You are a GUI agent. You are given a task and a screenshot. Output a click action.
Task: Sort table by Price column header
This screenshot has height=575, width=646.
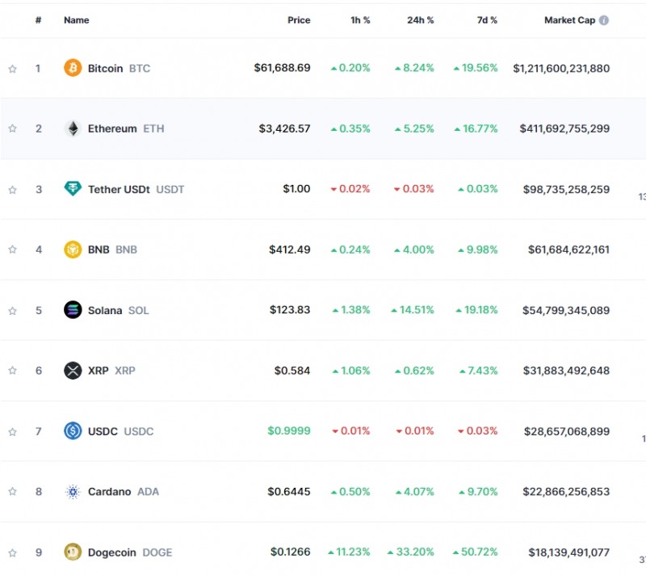tap(299, 20)
